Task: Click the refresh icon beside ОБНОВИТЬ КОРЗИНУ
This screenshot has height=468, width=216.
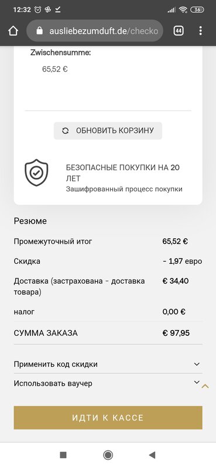Action: [66, 130]
